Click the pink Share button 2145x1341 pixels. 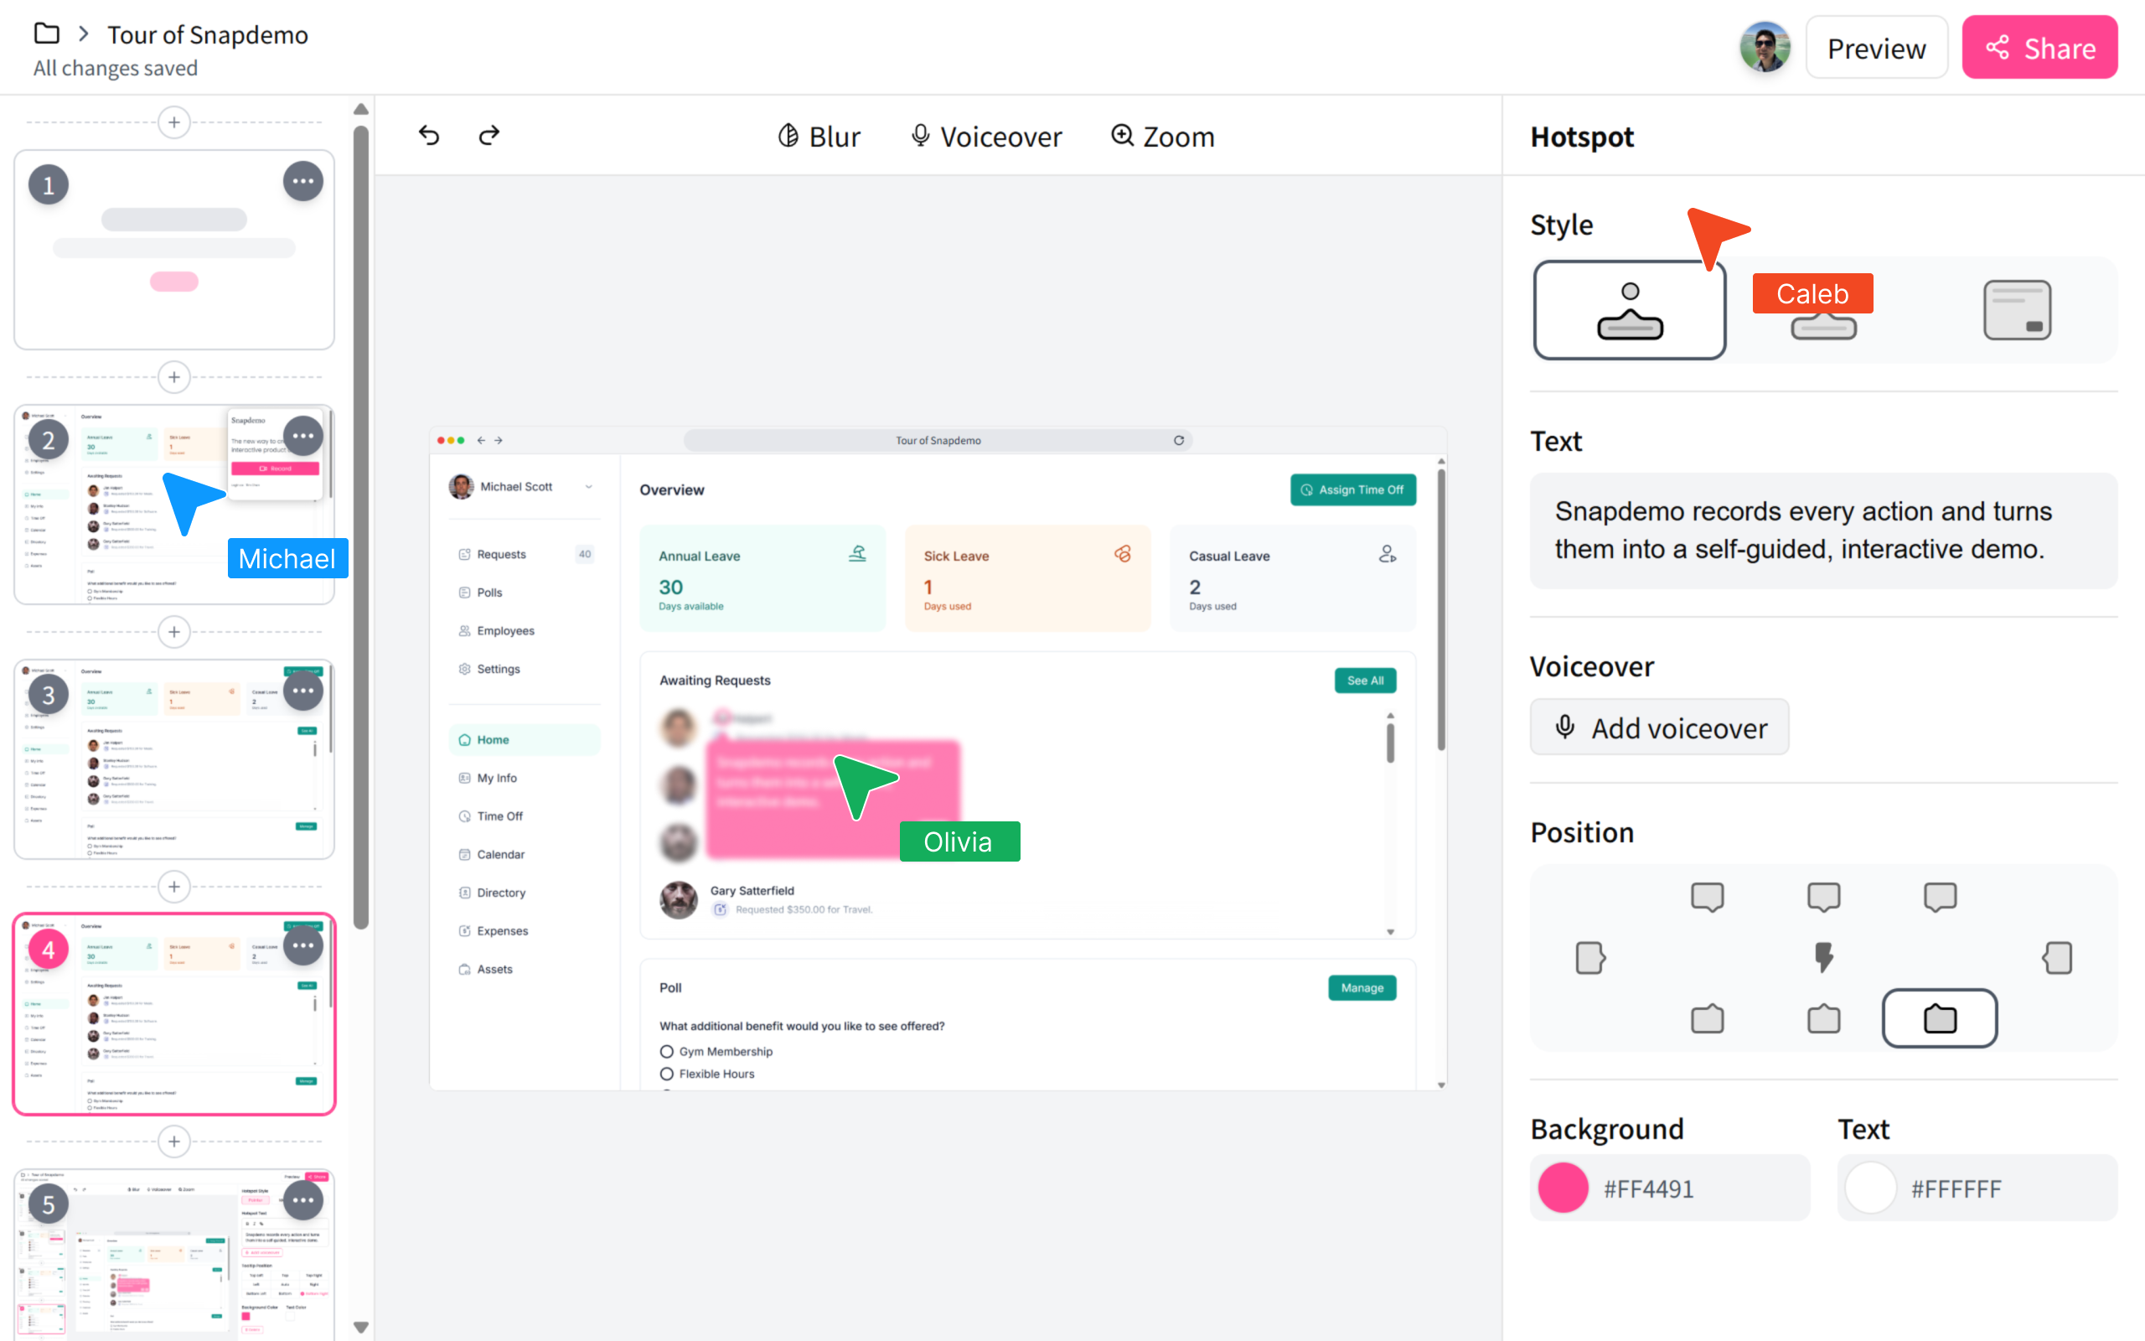click(2039, 48)
